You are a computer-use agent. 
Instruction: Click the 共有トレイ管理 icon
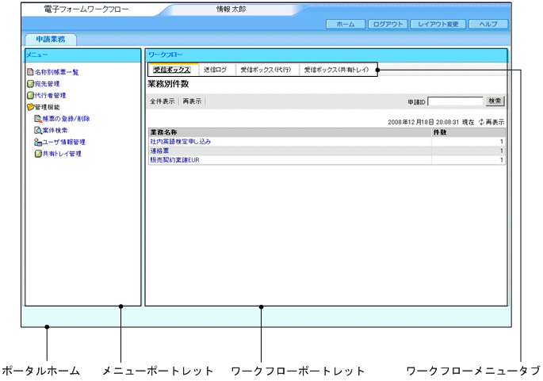tap(38, 154)
